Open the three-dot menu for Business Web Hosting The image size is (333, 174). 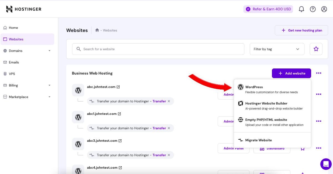point(319,73)
